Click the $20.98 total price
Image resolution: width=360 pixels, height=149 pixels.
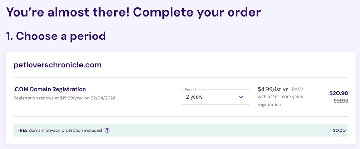pyautogui.click(x=339, y=93)
